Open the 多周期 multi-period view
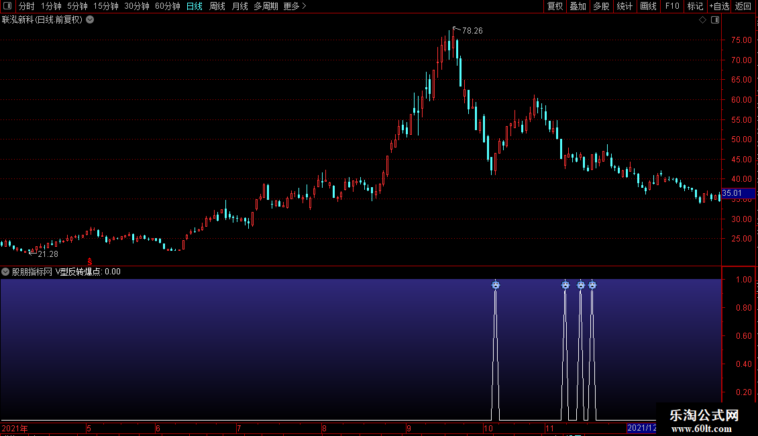The width and height of the screenshot is (758, 436). click(x=266, y=6)
